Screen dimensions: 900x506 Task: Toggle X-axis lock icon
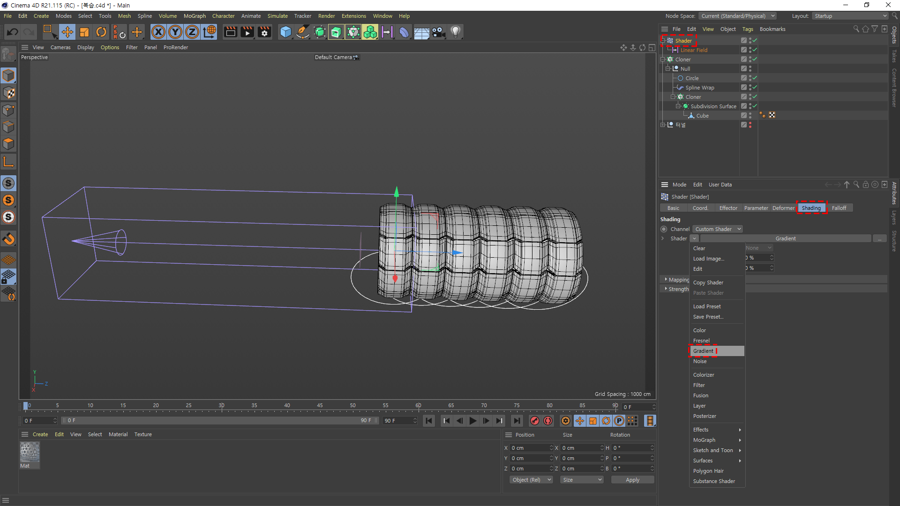point(158,32)
